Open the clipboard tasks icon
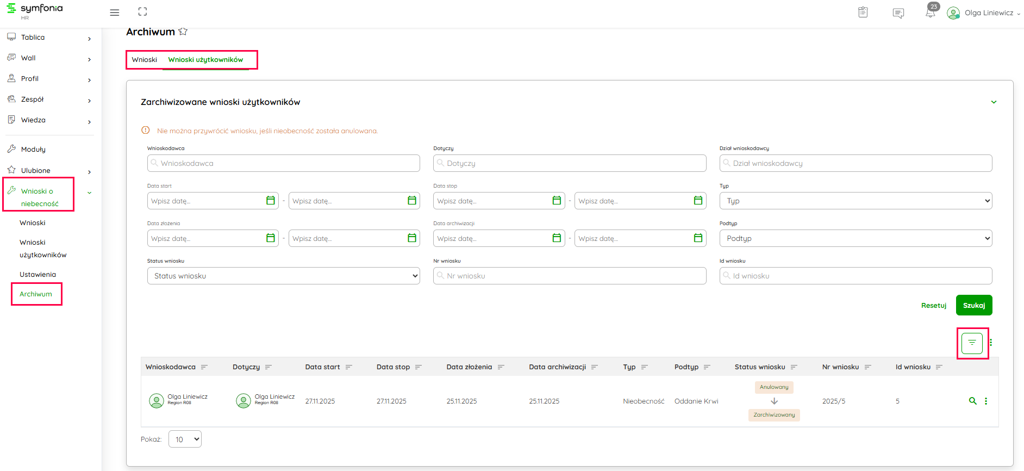This screenshot has width=1024, height=471. [863, 13]
